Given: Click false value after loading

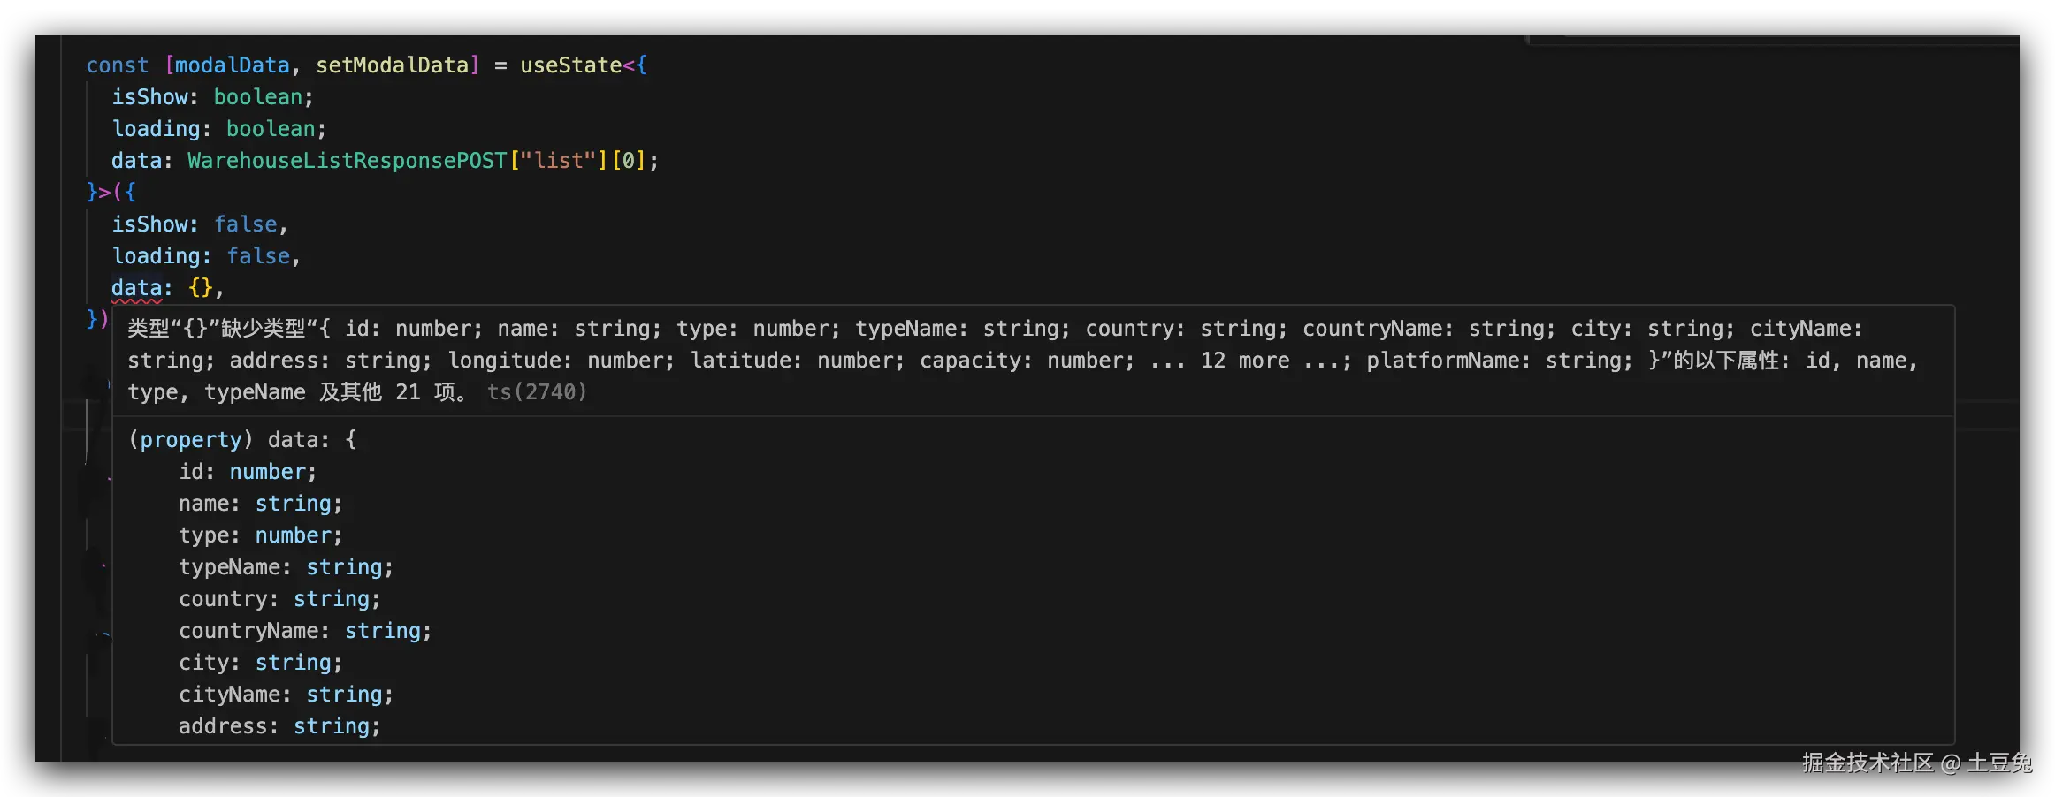Looking at the screenshot, I should point(258,256).
